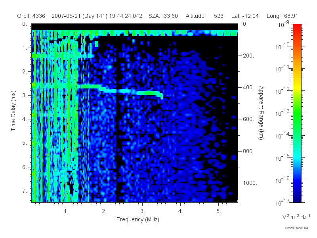
Task: Click the Altitude: 523 label
Action: 204,16
